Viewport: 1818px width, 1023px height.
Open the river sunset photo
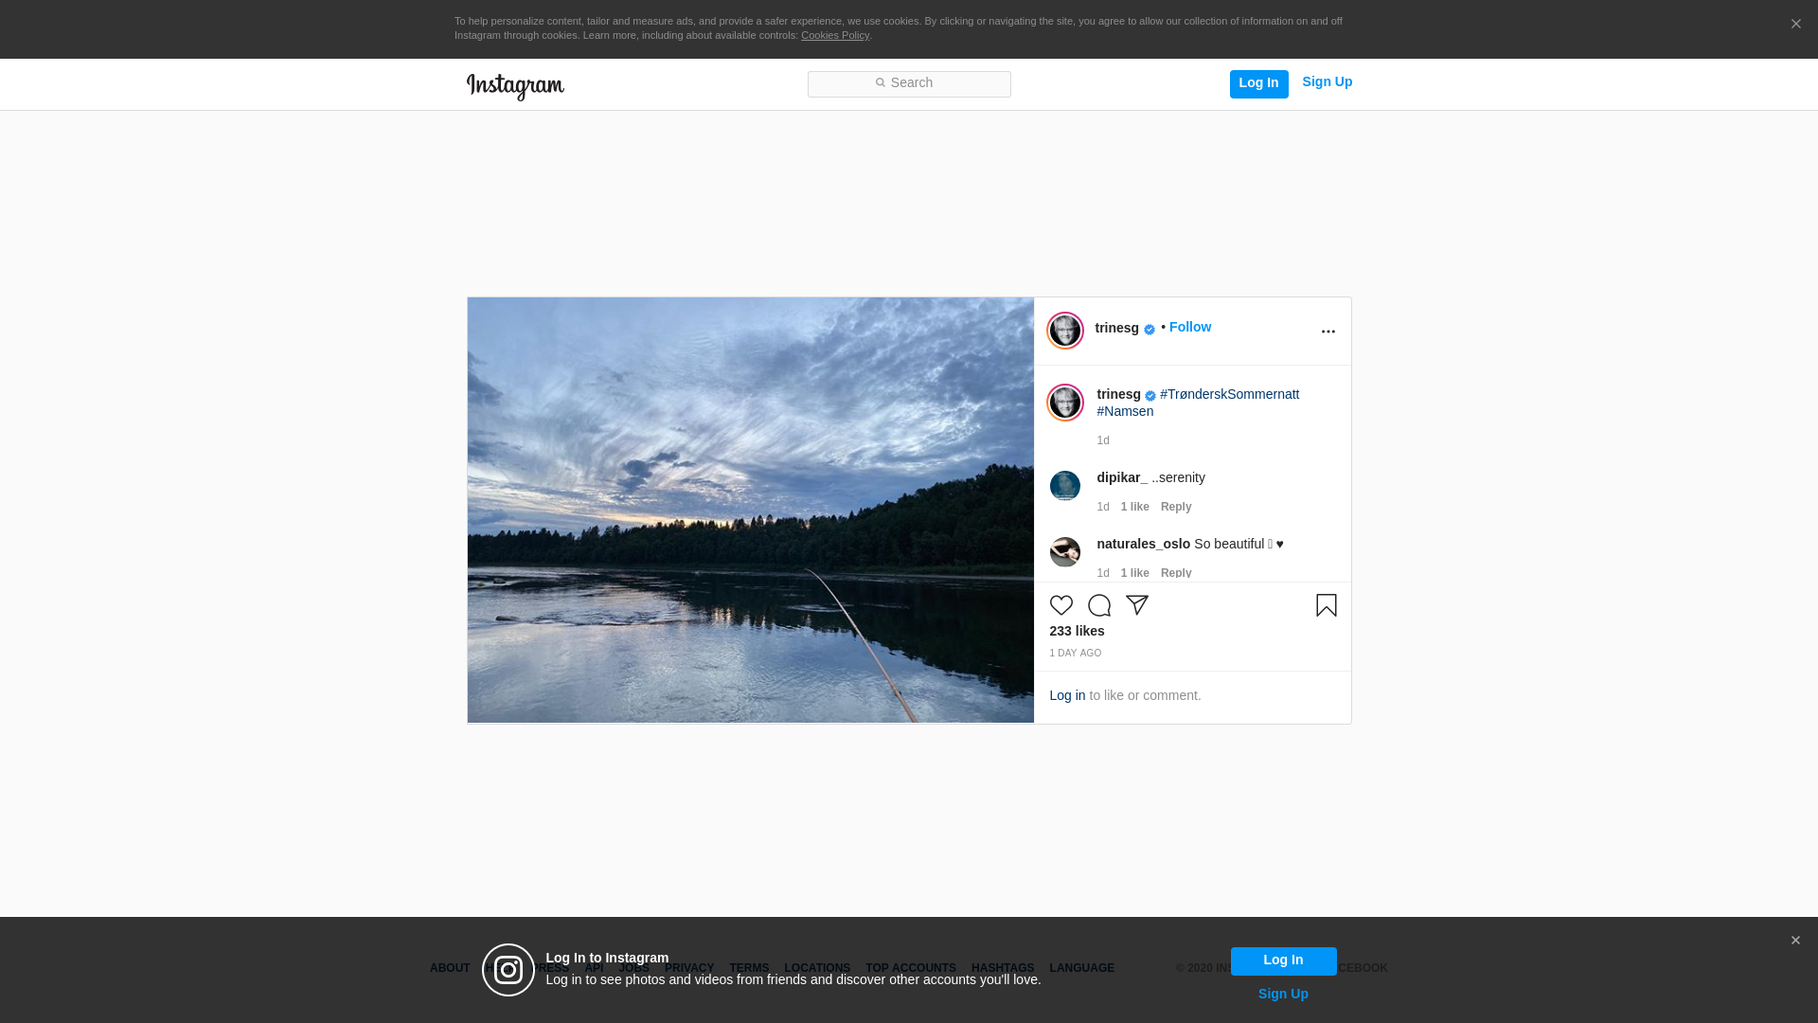[x=750, y=510]
